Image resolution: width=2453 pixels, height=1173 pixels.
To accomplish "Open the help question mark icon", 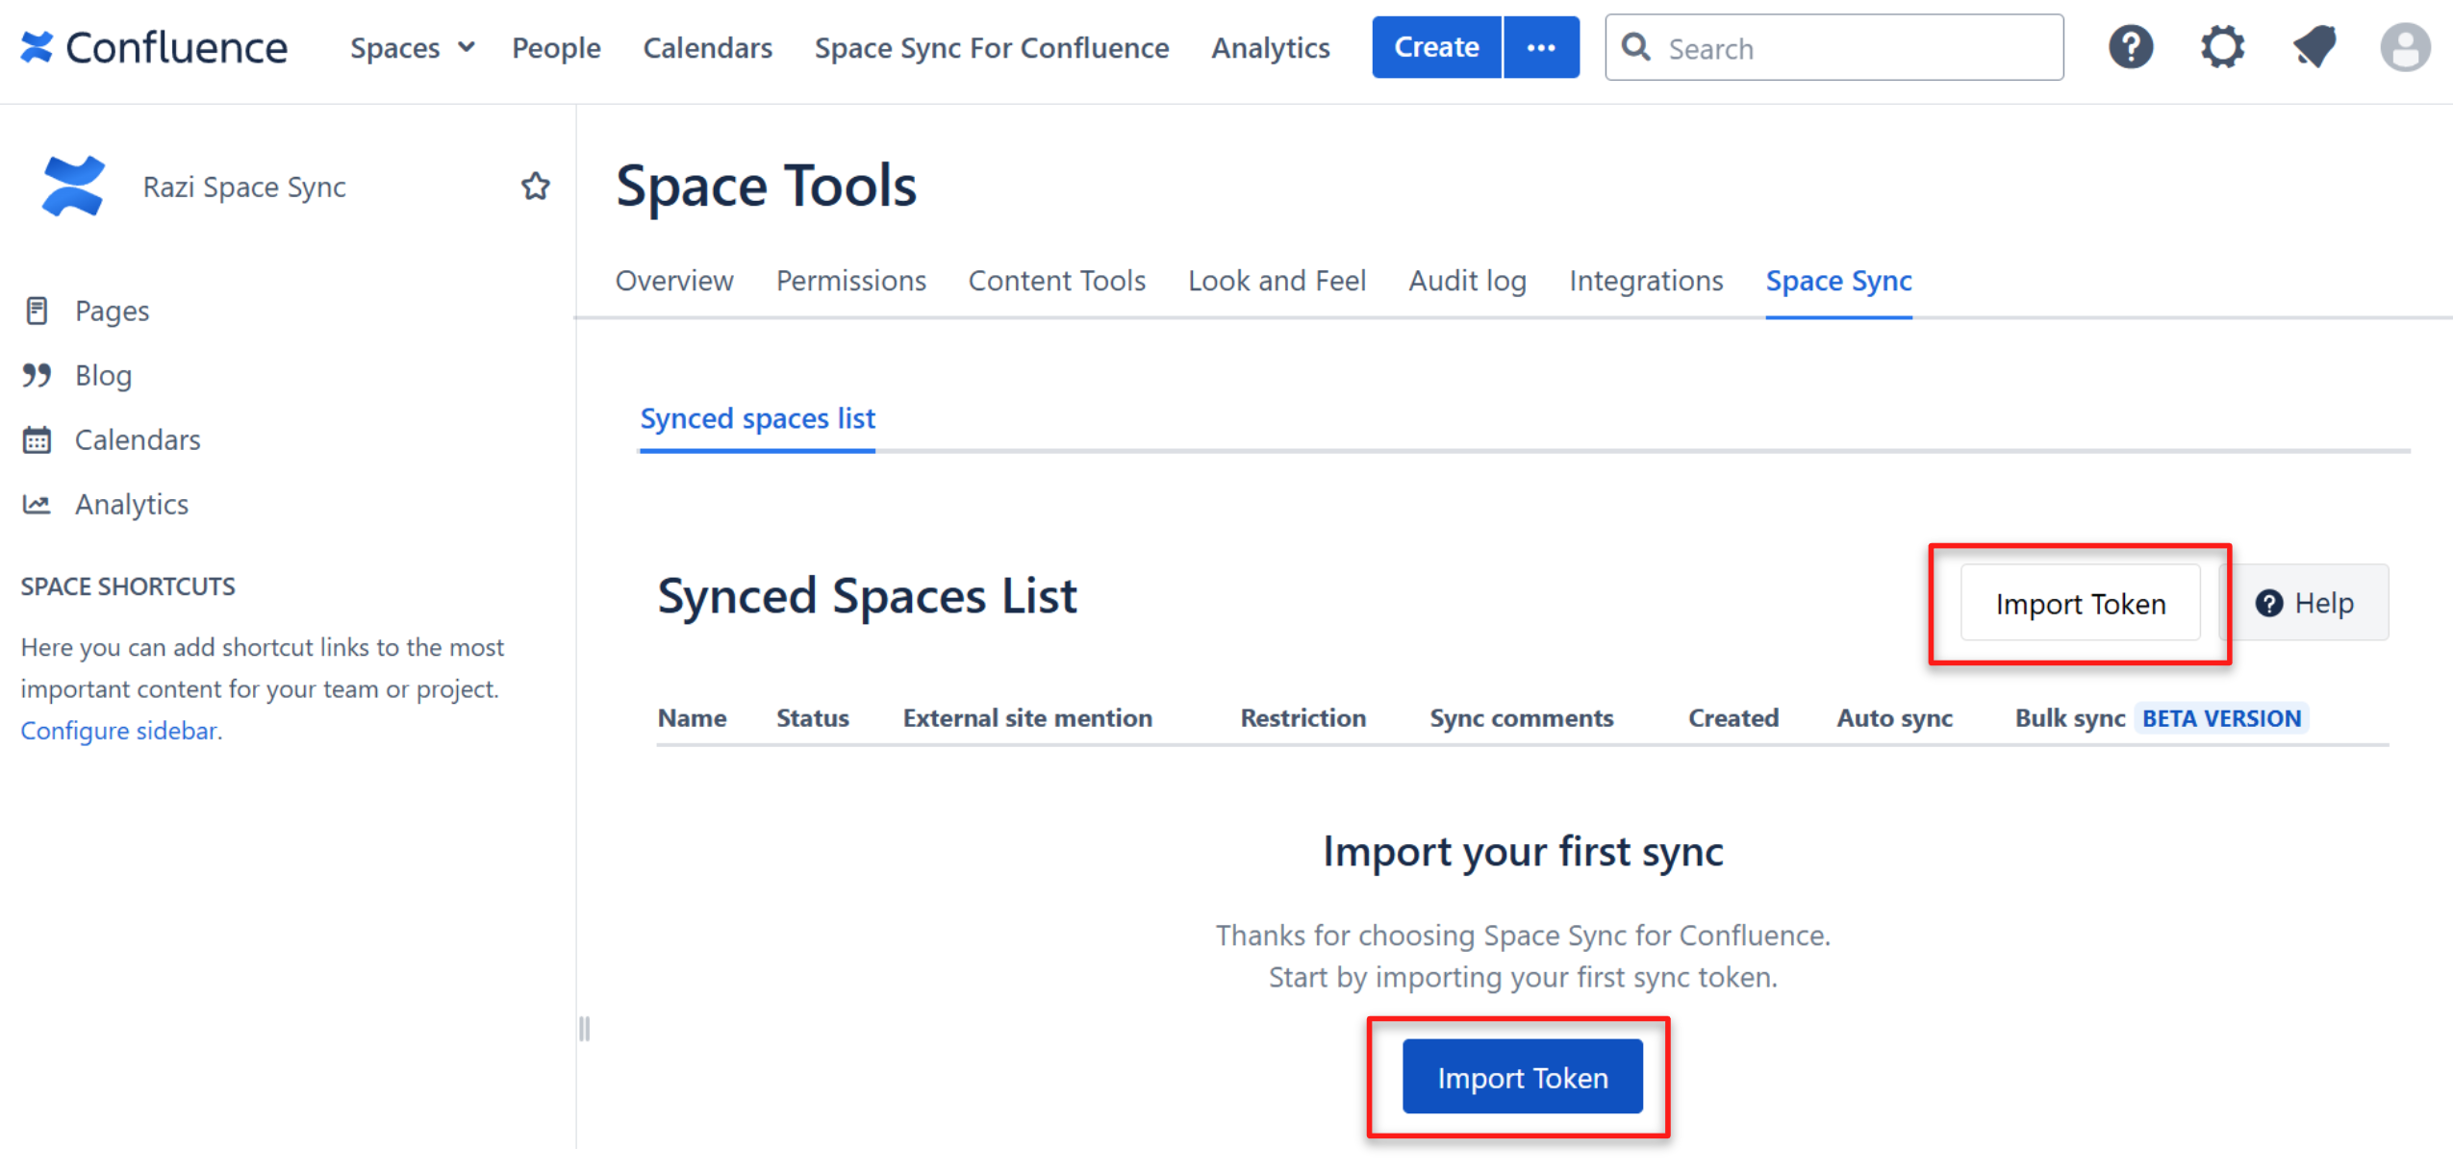I will pyautogui.click(x=2130, y=47).
